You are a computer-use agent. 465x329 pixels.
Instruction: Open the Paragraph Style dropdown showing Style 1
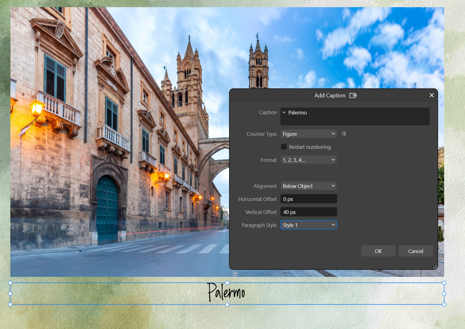(x=308, y=225)
